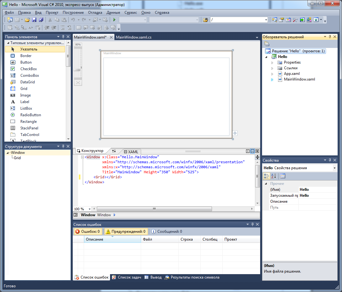This screenshot has height=292, width=342.
Task: Click the designer zoom slider thumb
Action: (x=77, y=70)
